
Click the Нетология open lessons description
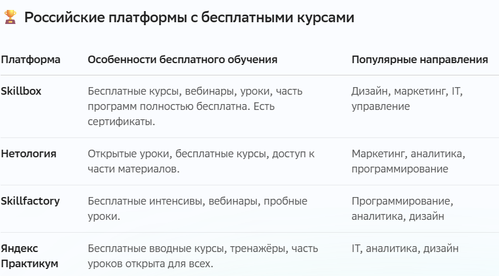point(201,161)
